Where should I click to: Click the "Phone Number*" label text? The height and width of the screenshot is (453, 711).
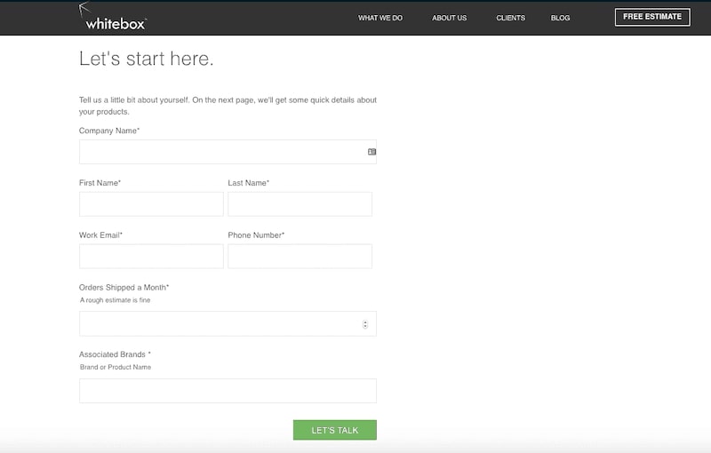(x=256, y=235)
